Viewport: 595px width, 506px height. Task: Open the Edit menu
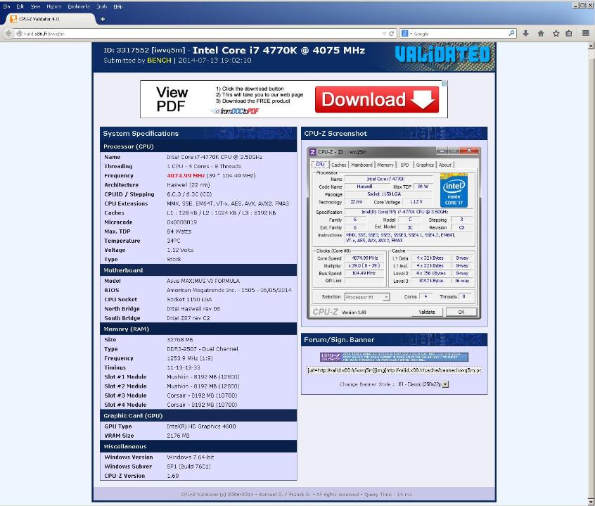(20, 6)
